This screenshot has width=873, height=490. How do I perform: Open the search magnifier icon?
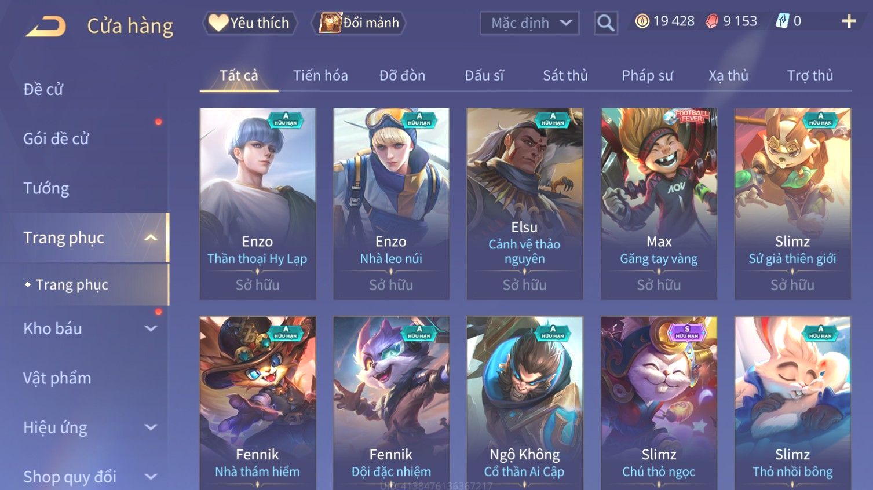605,23
